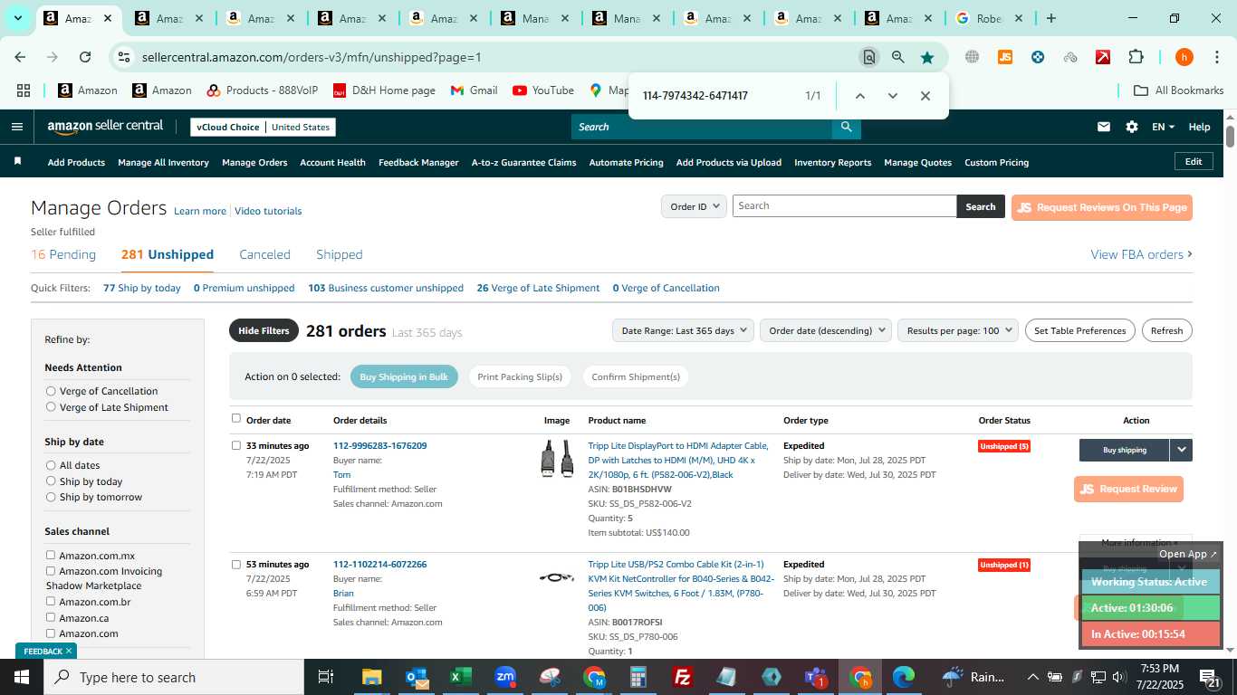Click the bookmark flag icon beside Add Products

pos(17,162)
